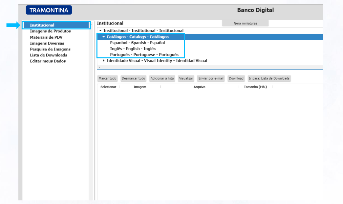This screenshot has width=343, height=204.
Task: Expand the Identidade Visual node arrow
Action: click(104, 61)
